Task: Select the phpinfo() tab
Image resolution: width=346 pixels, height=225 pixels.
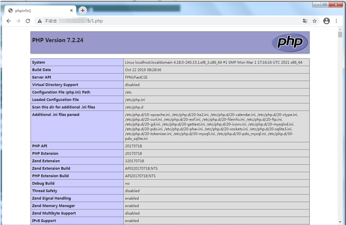Action: 40,10
